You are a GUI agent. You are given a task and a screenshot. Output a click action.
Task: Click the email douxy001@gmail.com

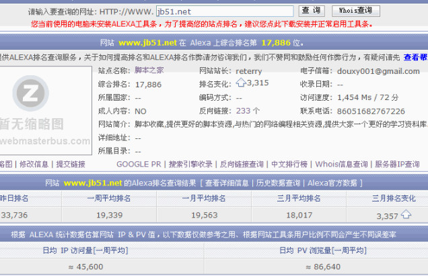[x=378, y=71]
